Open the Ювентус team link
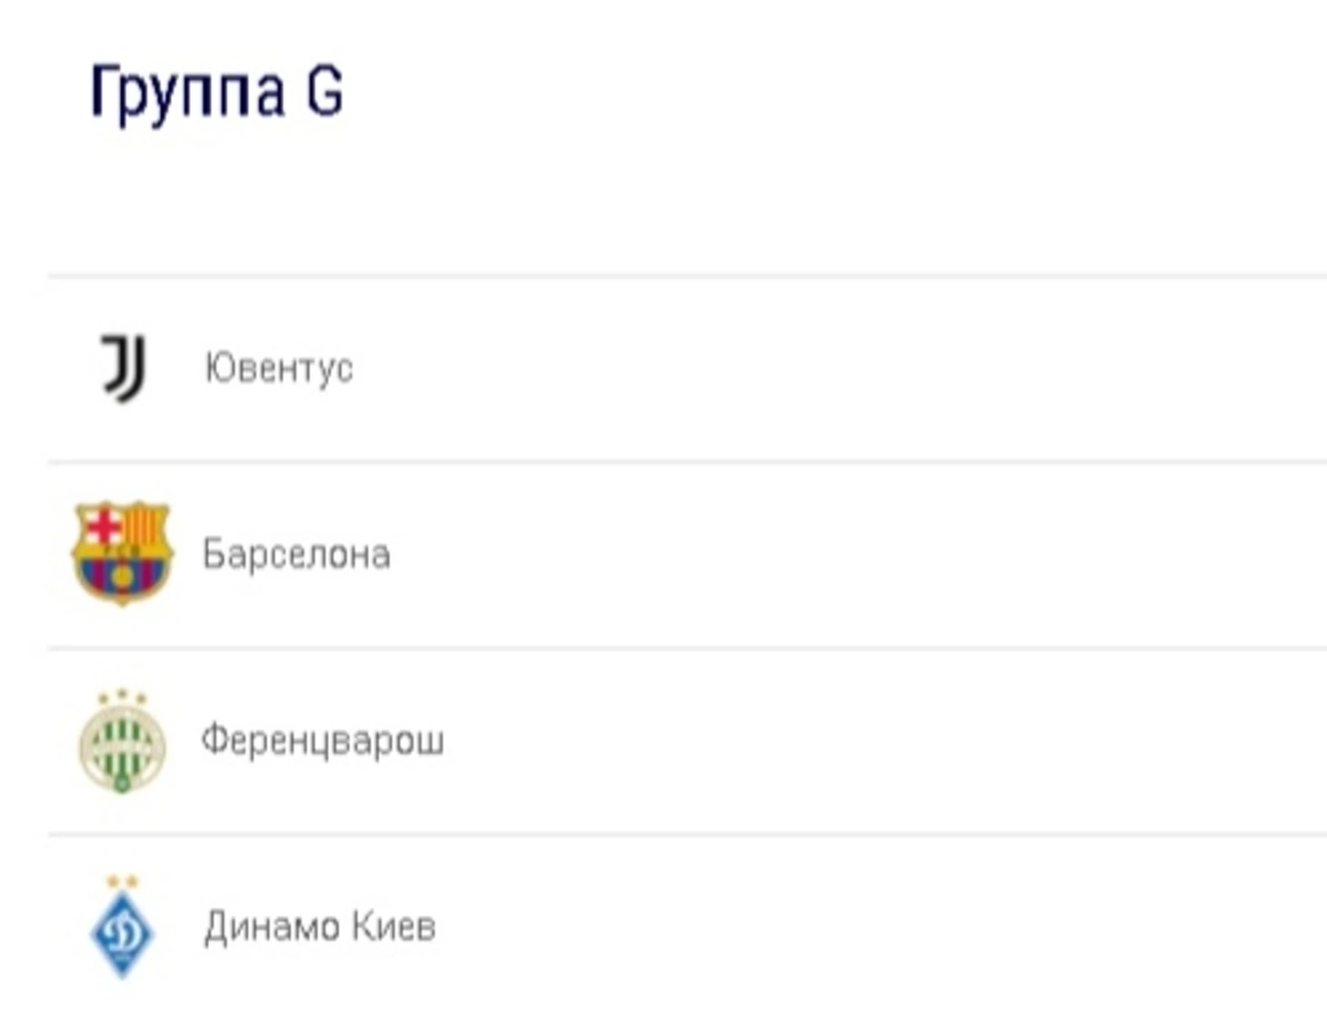The height and width of the screenshot is (1031, 1327). [x=278, y=368]
